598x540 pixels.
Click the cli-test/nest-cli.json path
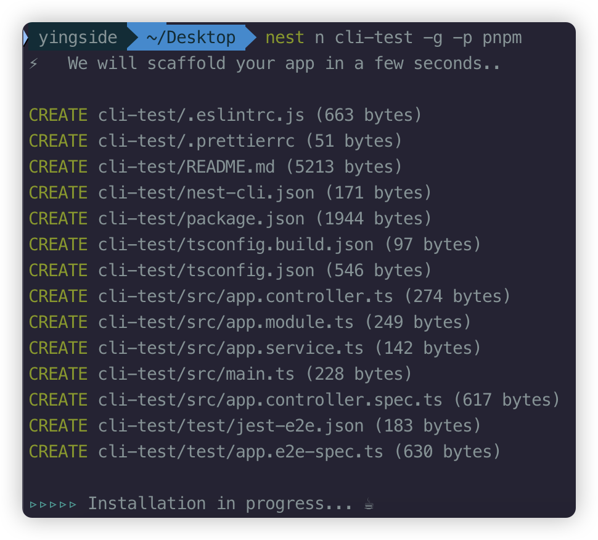pos(206,193)
